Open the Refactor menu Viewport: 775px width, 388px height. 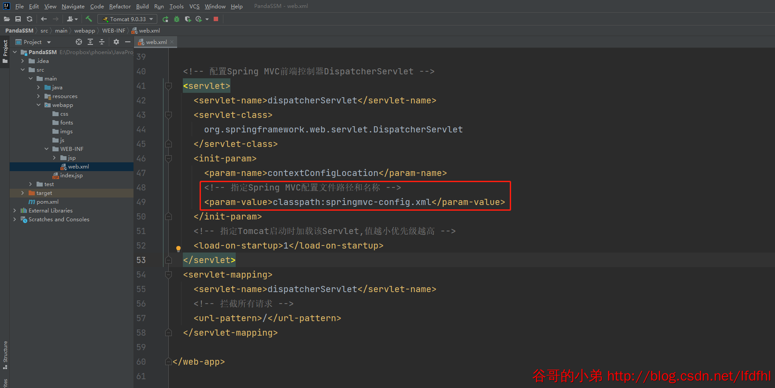[x=120, y=6]
